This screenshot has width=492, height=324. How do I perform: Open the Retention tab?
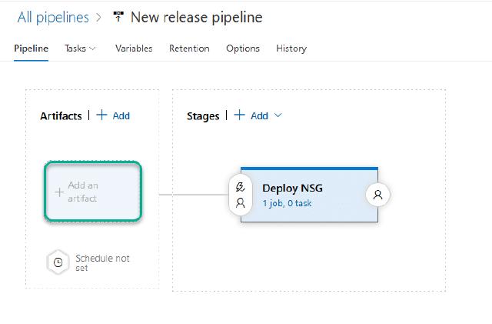[189, 48]
